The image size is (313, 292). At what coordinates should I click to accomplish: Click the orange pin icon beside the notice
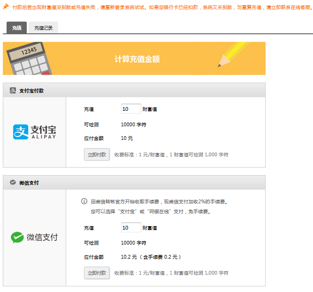tap(6, 7)
